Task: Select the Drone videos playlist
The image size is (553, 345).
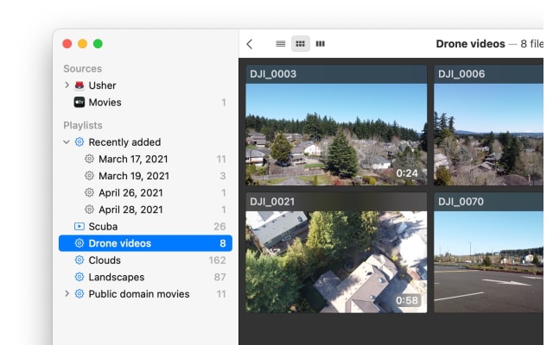Action: (x=145, y=243)
